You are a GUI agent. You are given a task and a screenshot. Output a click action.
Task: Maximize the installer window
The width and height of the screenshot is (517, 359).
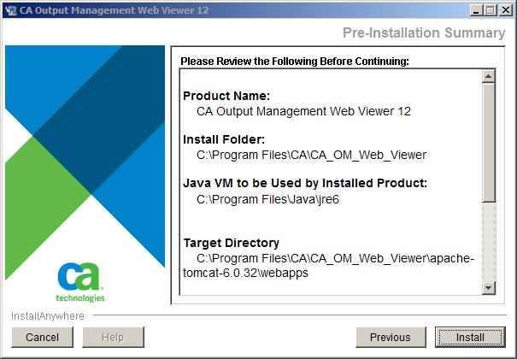(x=490, y=10)
